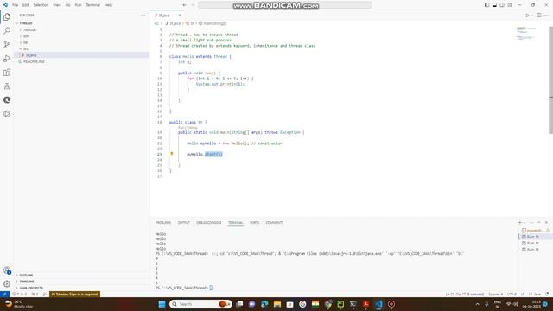Click the command center search box in title bar
553x311 pixels.
[284, 5]
